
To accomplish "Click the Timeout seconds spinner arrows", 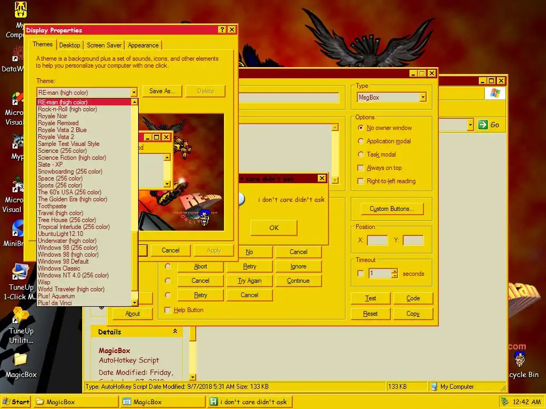I will click(x=394, y=273).
